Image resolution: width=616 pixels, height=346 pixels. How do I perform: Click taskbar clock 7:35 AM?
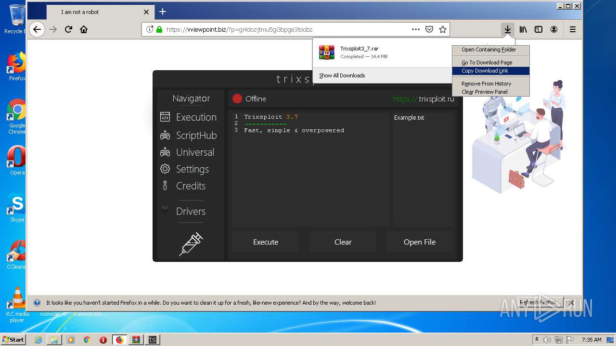point(591,340)
